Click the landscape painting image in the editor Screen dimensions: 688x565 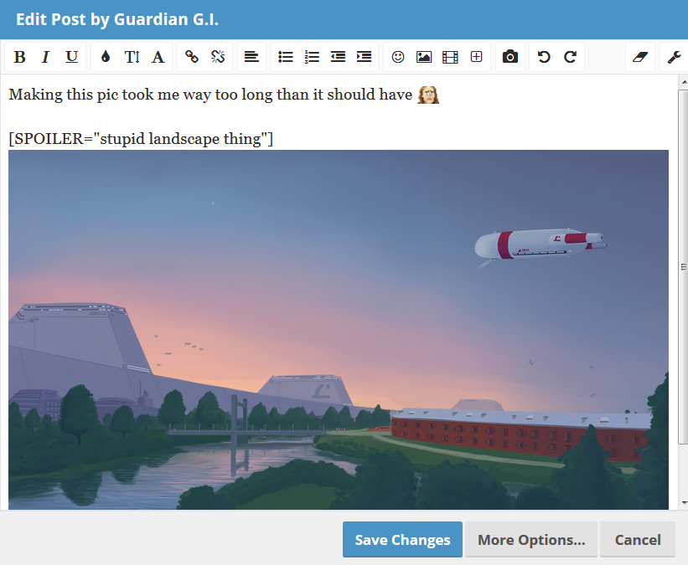(339, 330)
